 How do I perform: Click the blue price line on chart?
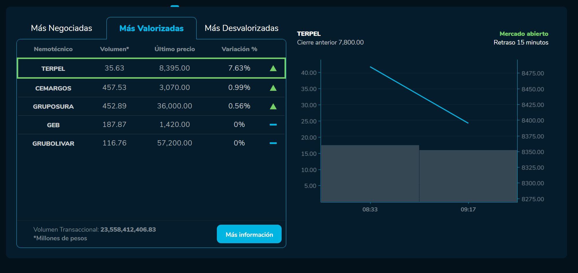tap(419, 95)
